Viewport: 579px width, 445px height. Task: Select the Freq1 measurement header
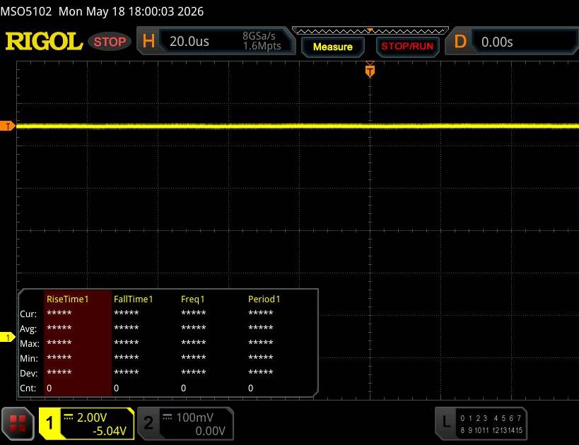pyautogui.click(x=193, y=299)
